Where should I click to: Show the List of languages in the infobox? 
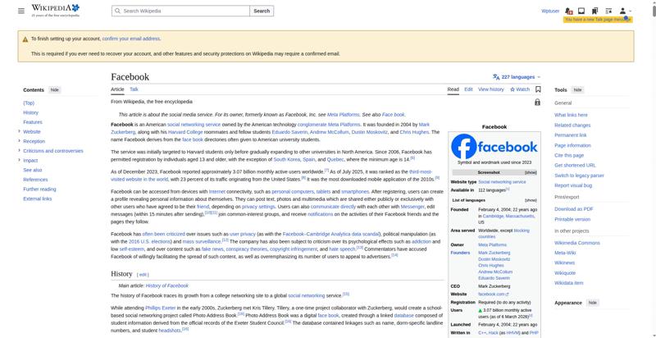coord(531,200)
